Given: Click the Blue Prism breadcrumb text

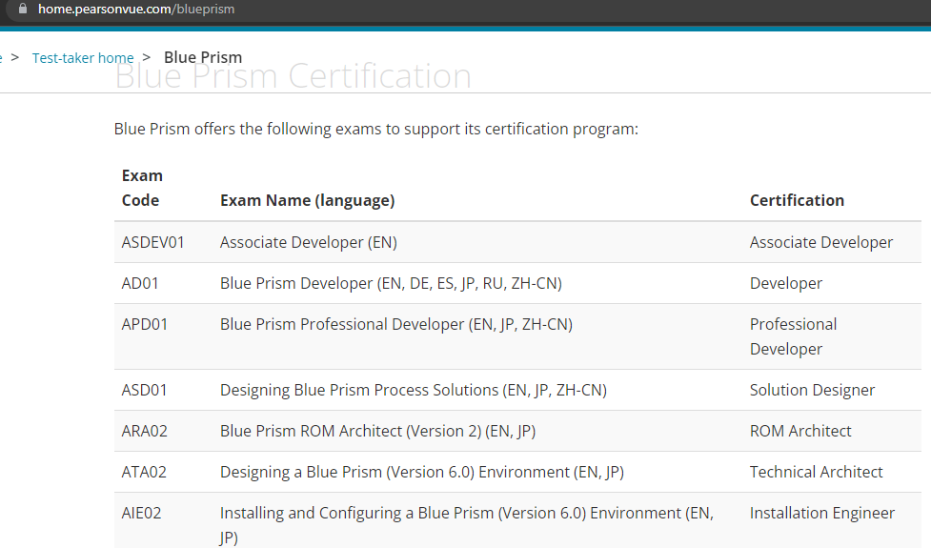Looking at the screenshot, I should pos(203,57).
